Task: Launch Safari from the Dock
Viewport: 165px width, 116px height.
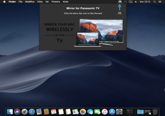Action: [x=32, y=112]
